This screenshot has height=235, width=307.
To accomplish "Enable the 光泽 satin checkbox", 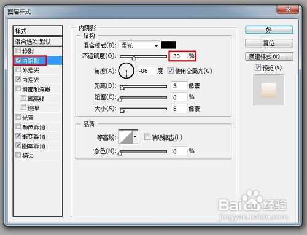I will [18, 117].
